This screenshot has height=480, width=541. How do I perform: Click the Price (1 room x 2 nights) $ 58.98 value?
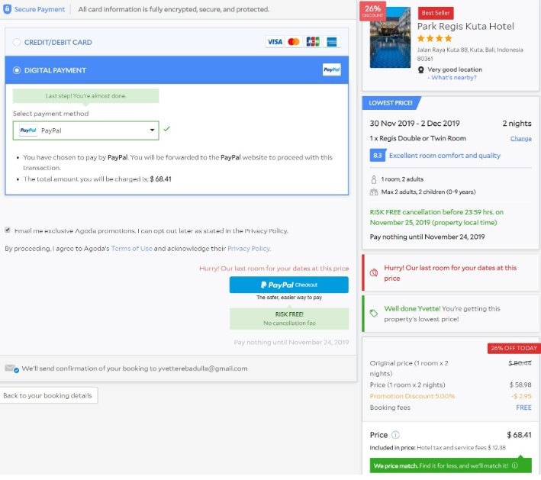click(x=520, y=385)
